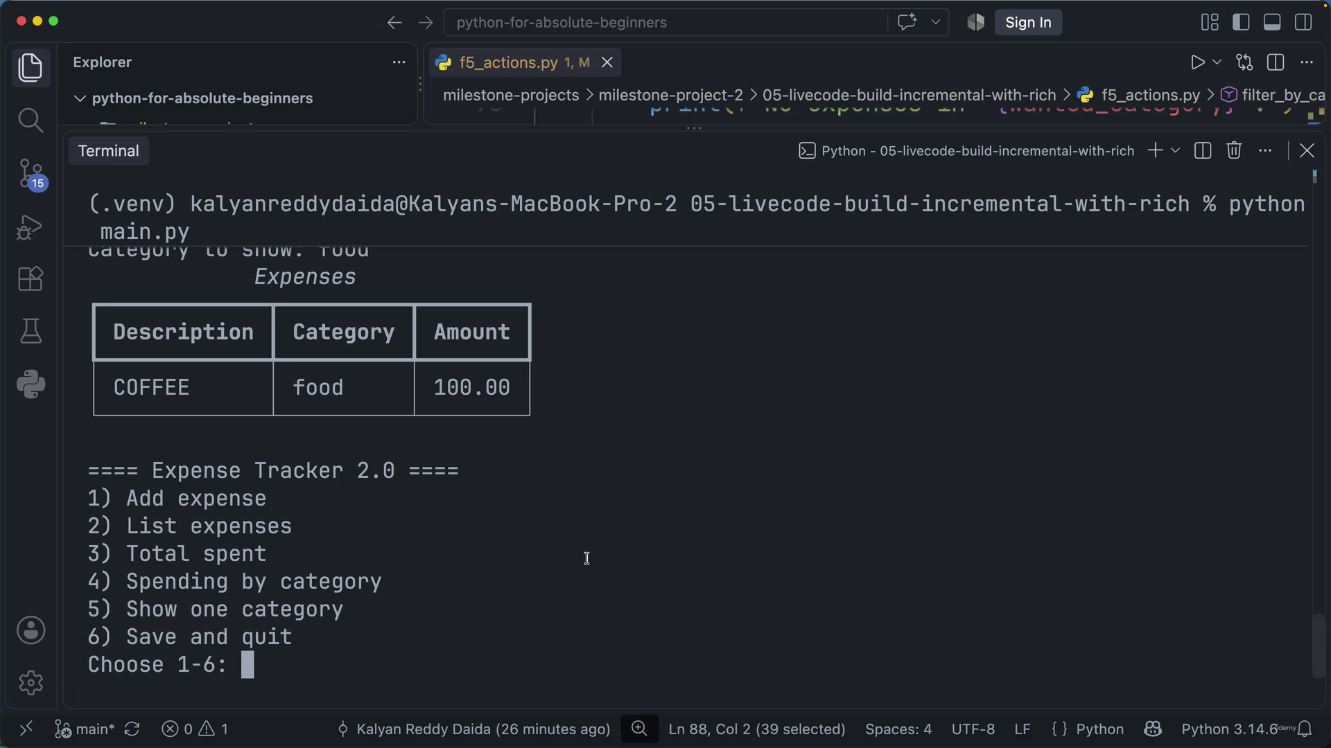Click the Spaces: 4 indentation setting
The image size is (1331, 748).
tap(898, 729)
